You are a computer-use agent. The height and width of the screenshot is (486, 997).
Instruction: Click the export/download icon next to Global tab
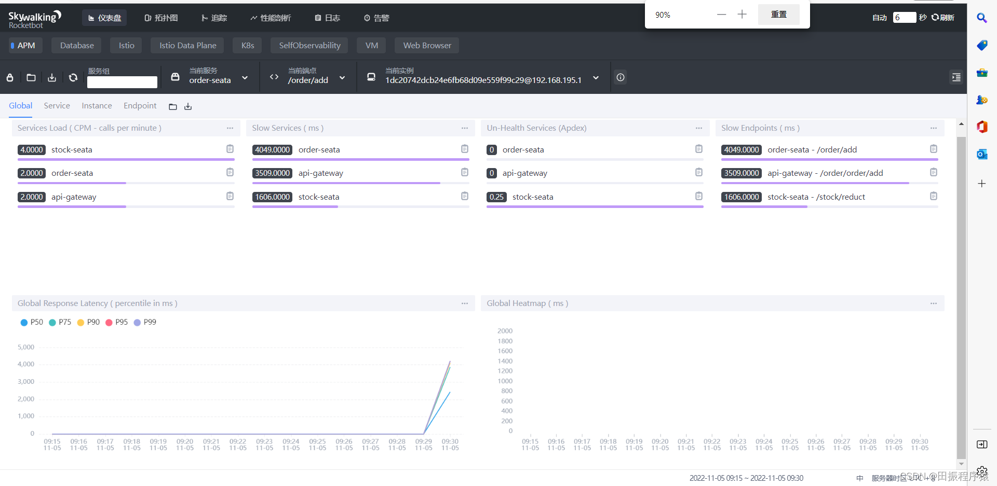188,106
